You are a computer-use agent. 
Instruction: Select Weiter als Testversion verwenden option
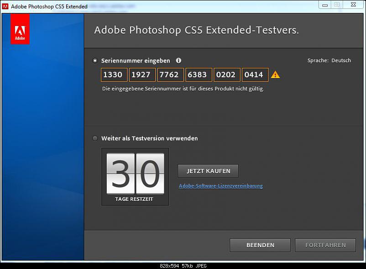pyautogui.click(x=95, y=138)
